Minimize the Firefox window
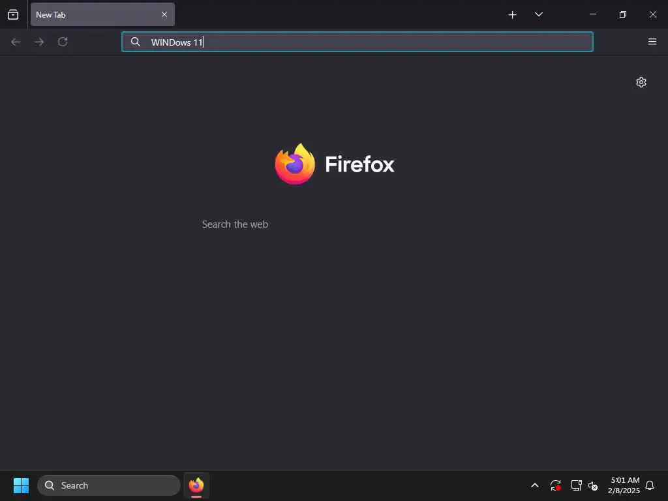Viewport: 668px width, 501px height. [x=592, y=14]
